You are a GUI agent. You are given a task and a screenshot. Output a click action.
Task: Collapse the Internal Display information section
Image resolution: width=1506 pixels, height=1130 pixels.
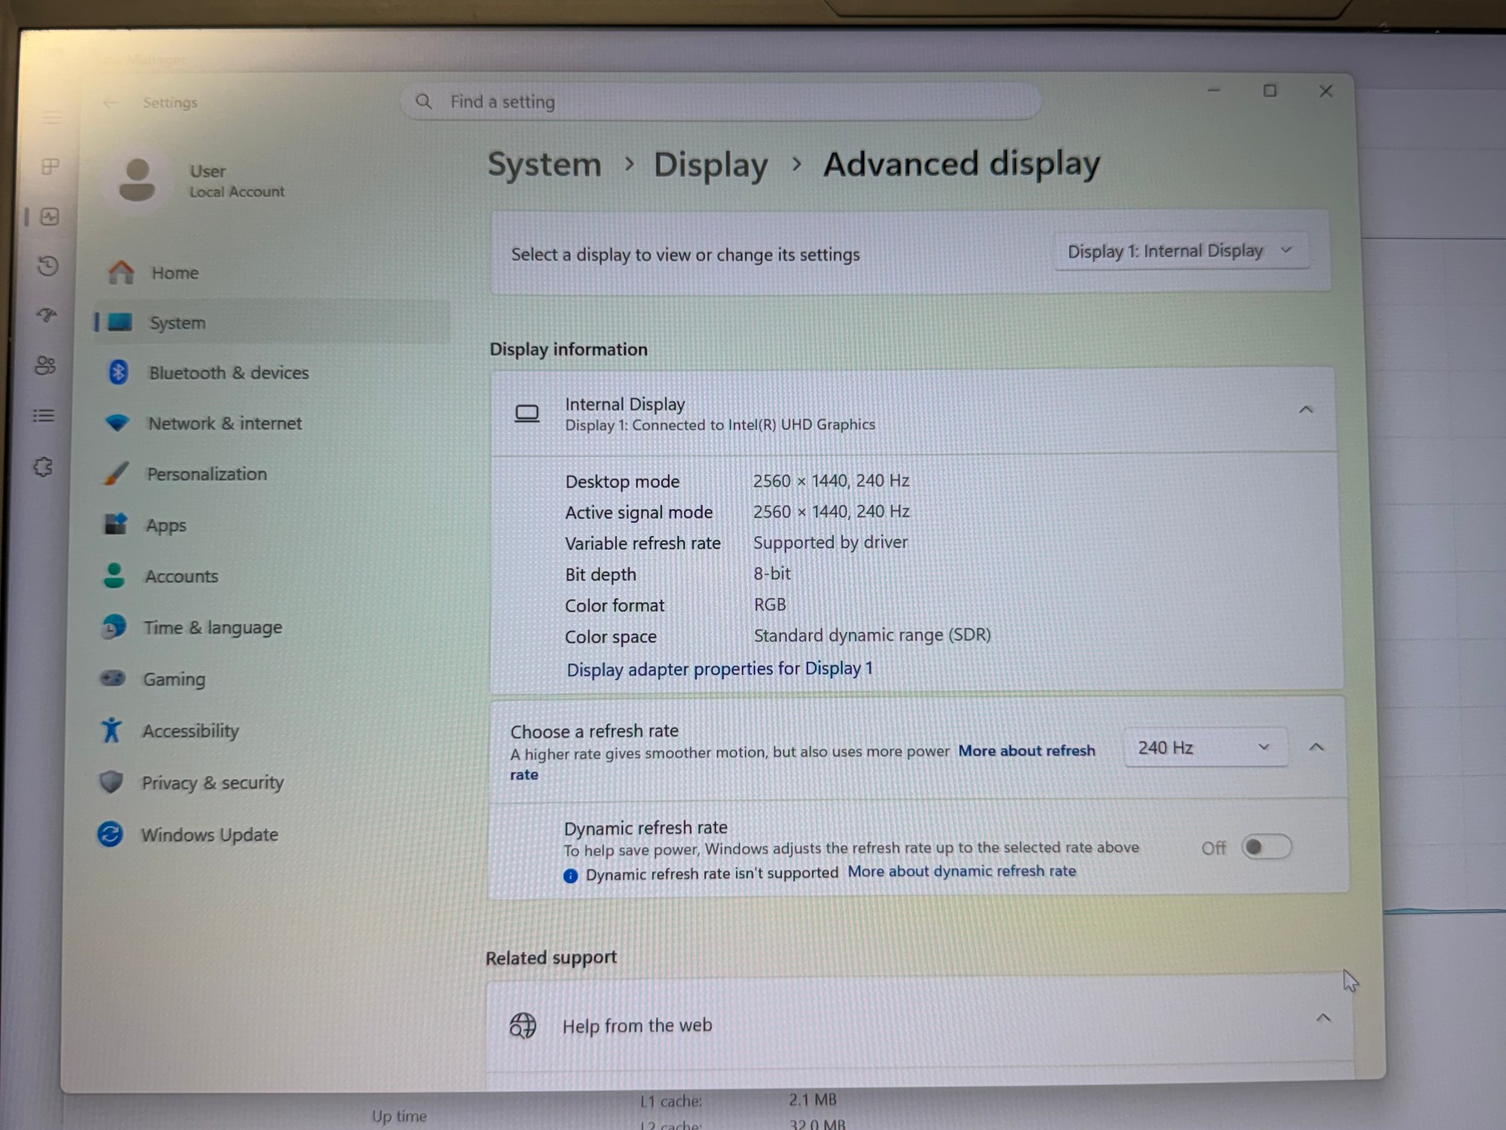[x=1306, y=410]
